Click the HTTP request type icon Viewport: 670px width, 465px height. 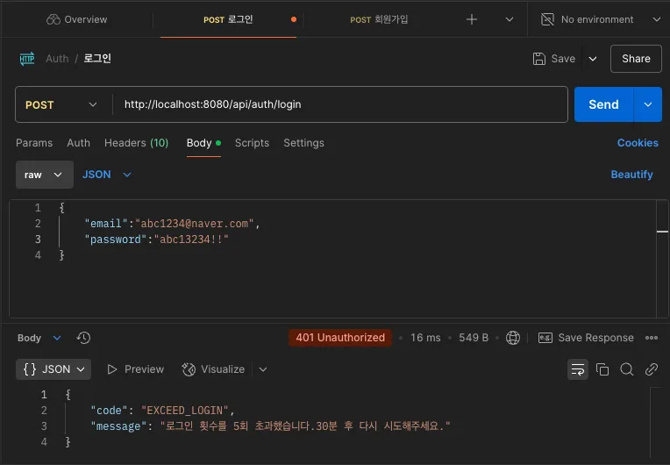(x=27, y=59)
